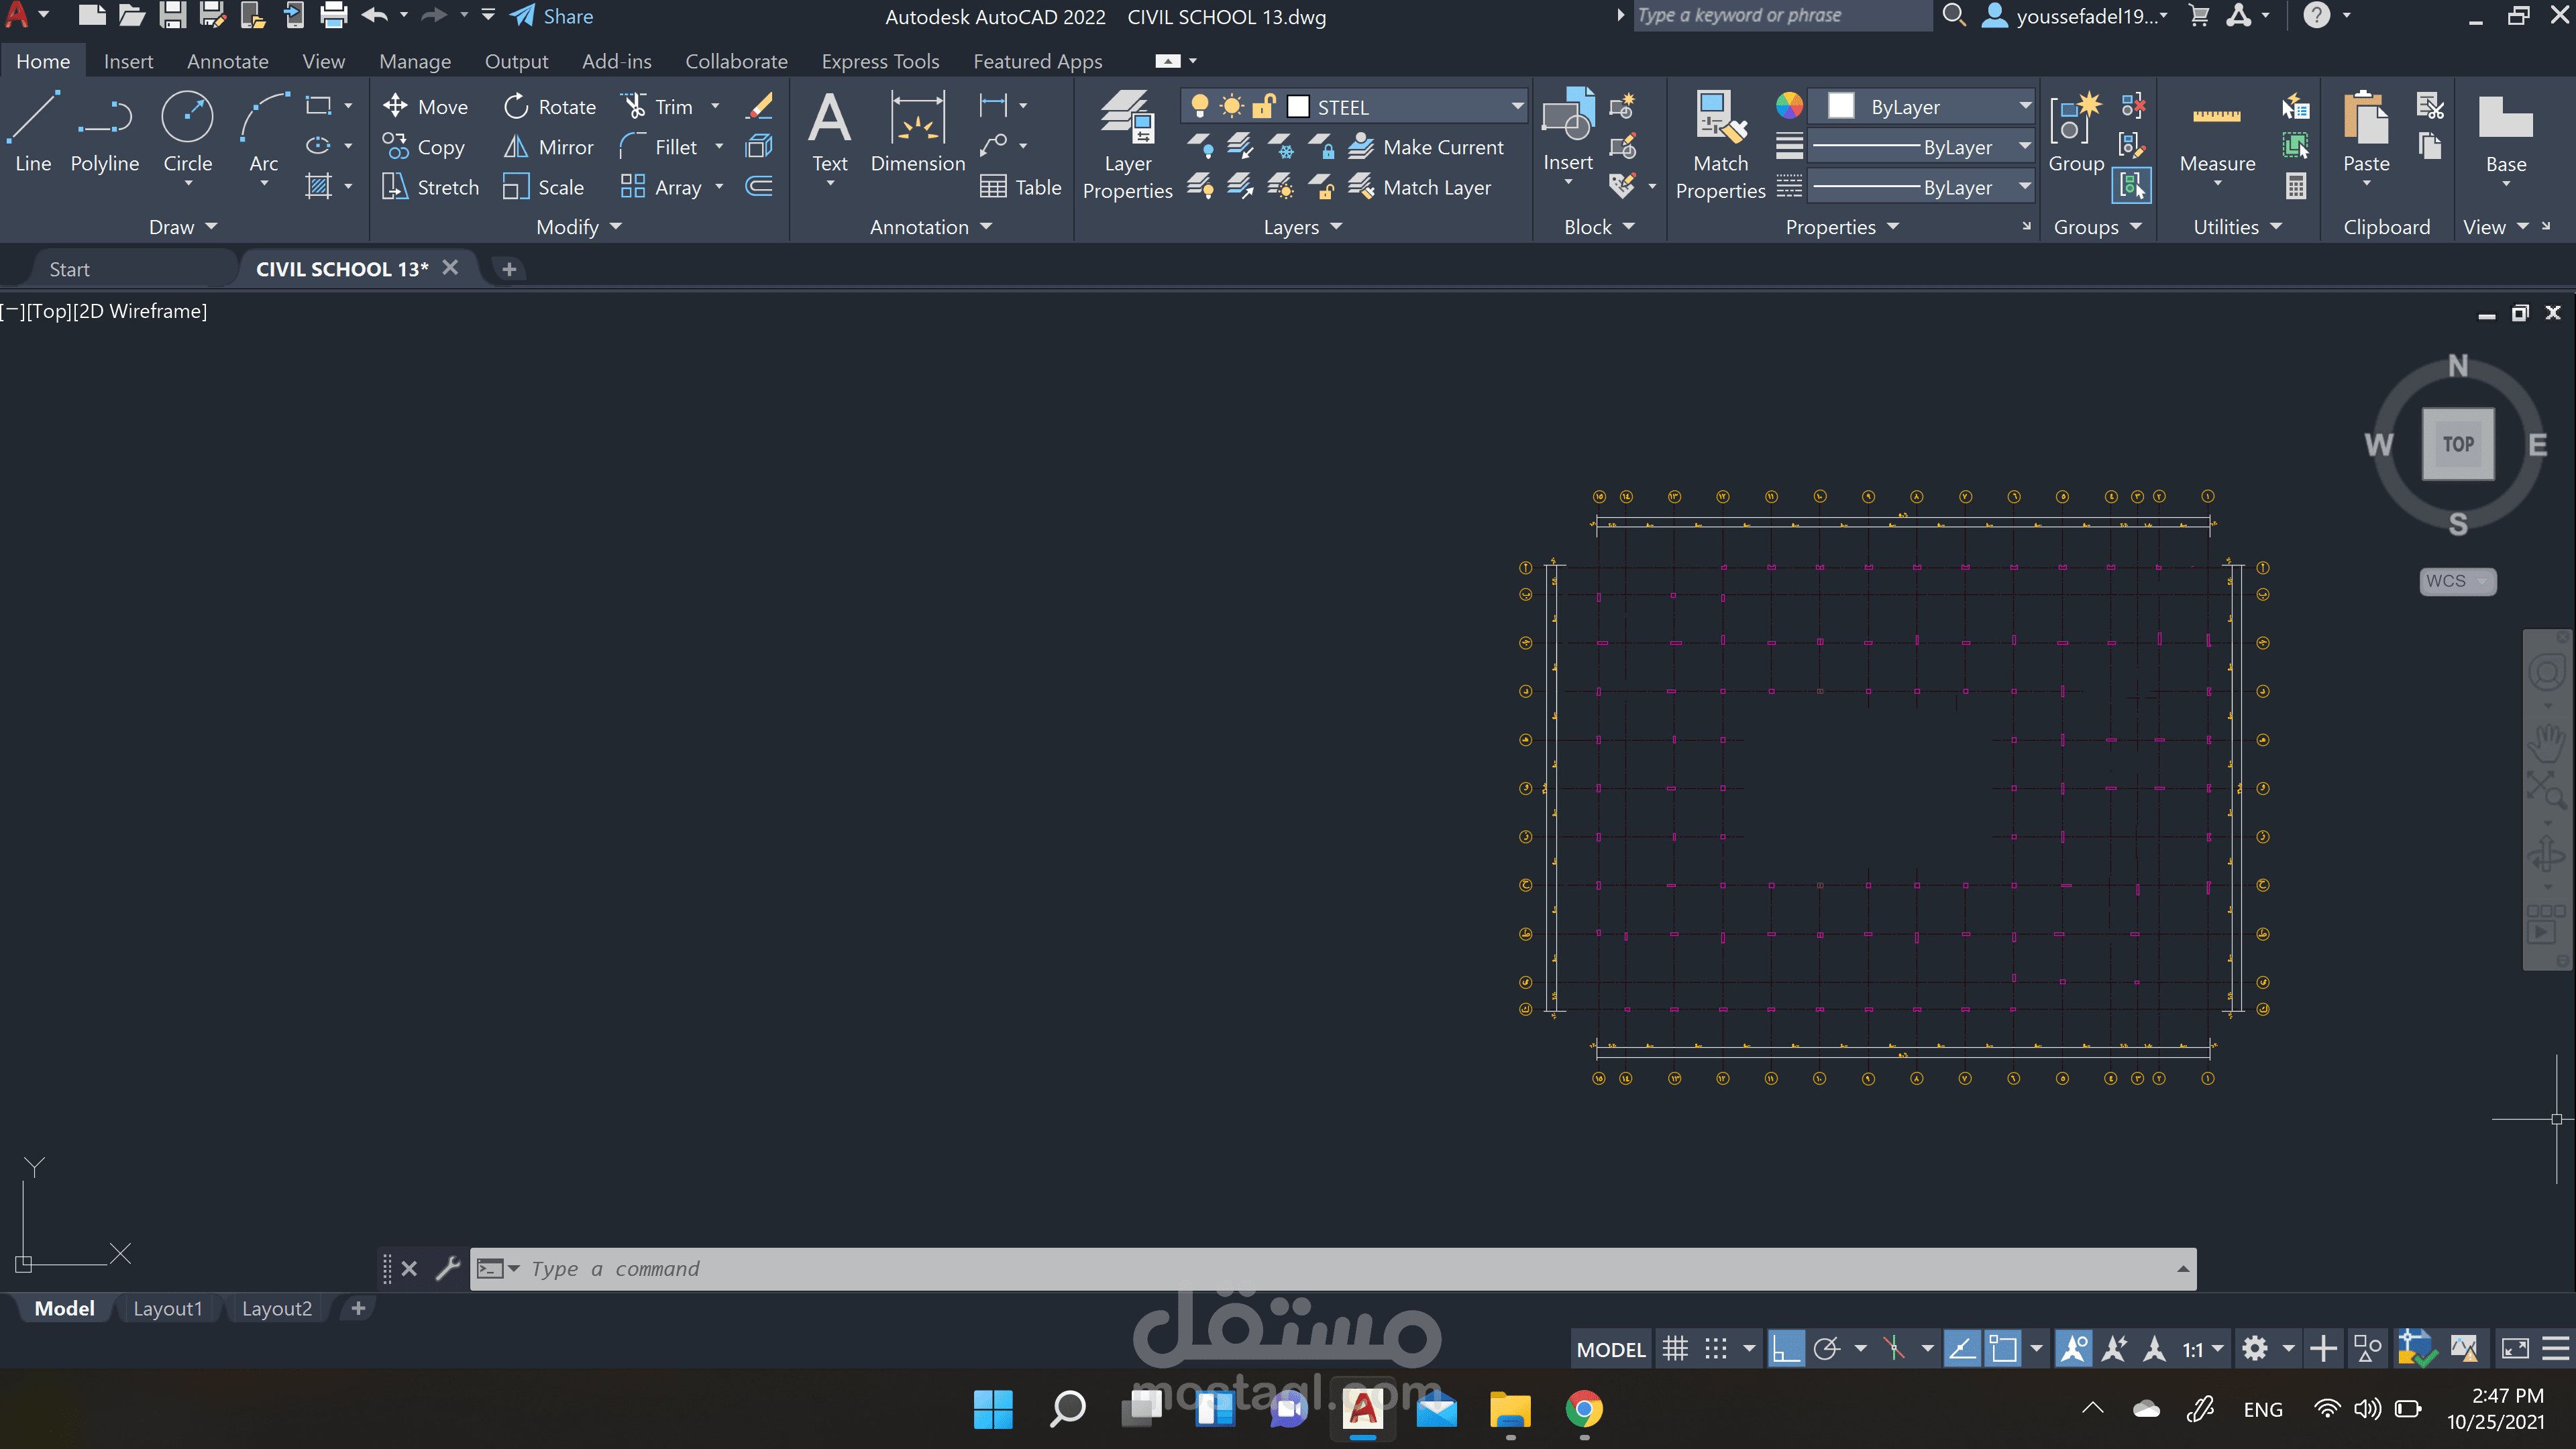The image size is (2576, 1449).
Task: Switch to the Annotate ribbon tab
Action: [227, 61]
